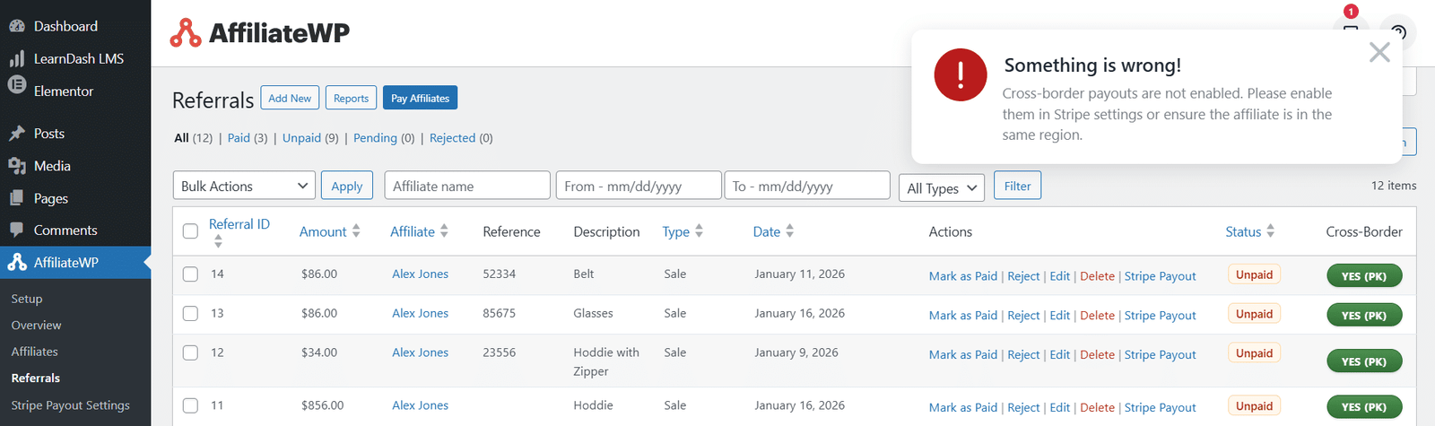Click the Media library icon
The height and width of the screenshot is (426, 1435).
coord(17,166)
